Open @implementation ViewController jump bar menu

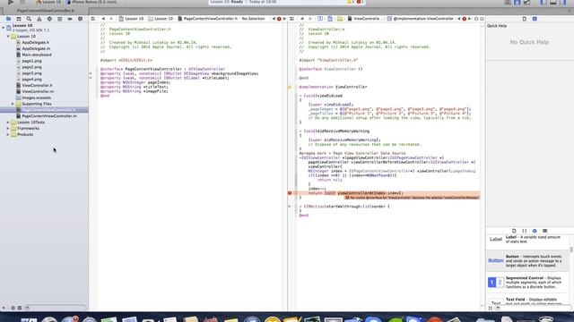coord(421,19)
